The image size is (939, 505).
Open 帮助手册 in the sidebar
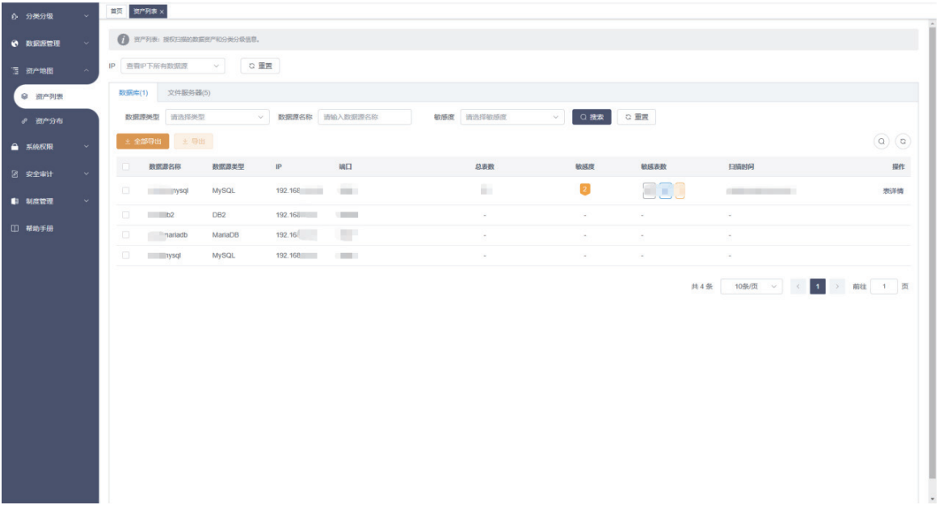click(x=40, y=229)
